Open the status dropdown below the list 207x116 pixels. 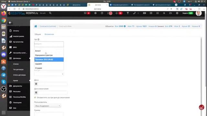tap(49, 74)
